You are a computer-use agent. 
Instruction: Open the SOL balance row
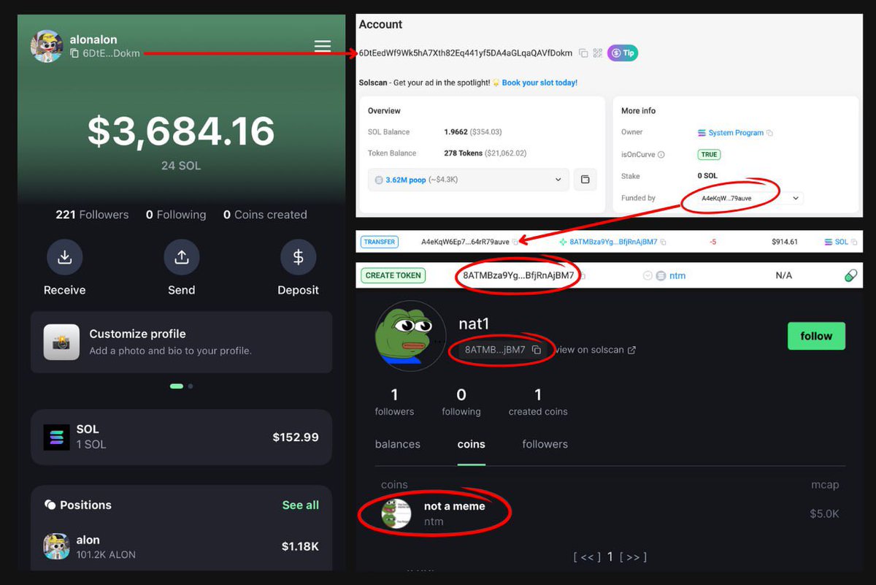(181, 437)
